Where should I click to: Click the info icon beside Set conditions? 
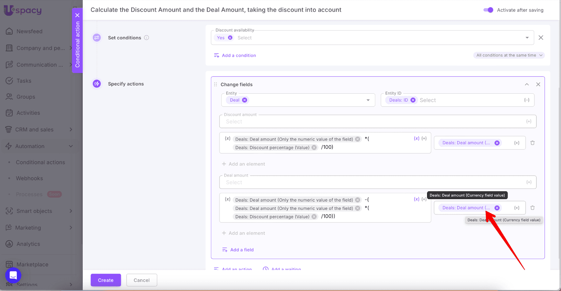click(x=147, y=38)
